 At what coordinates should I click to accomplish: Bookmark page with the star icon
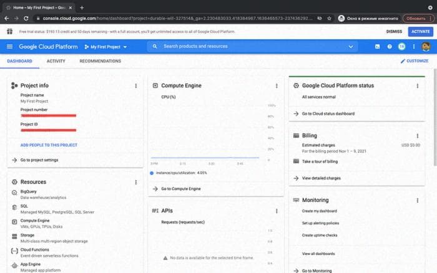(329, 18)
